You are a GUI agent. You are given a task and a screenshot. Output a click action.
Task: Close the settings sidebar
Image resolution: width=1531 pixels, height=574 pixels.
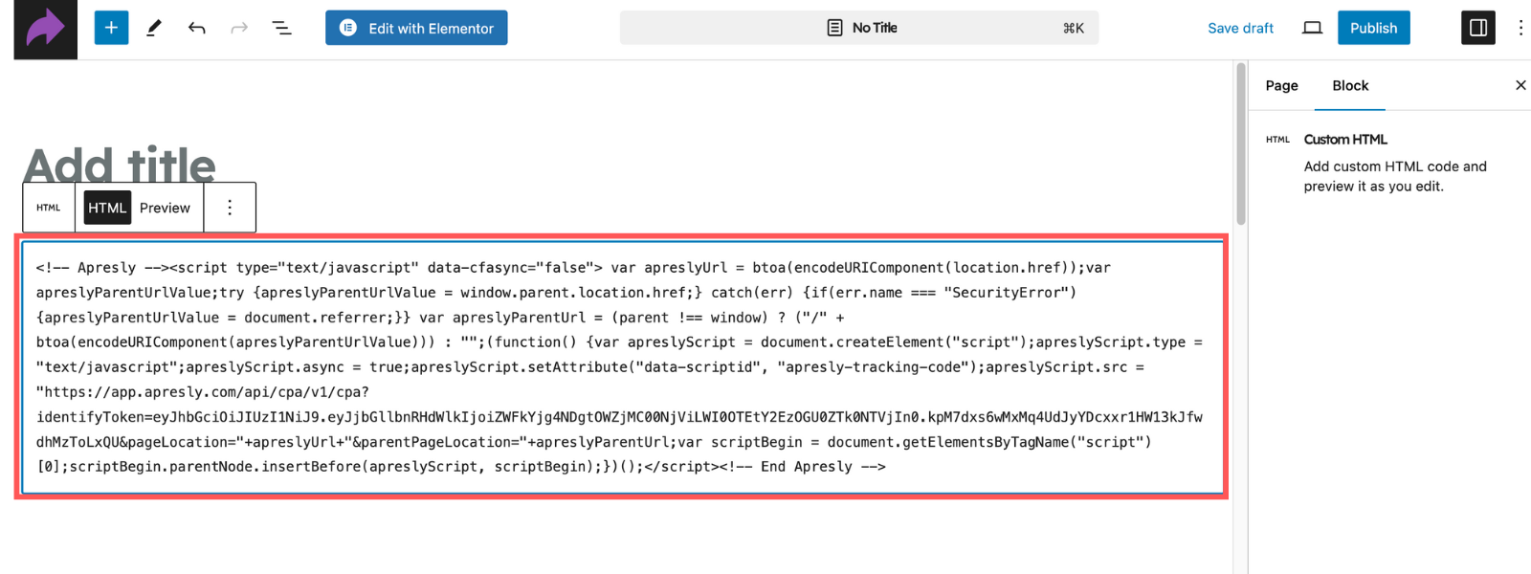pos(1520,85)
